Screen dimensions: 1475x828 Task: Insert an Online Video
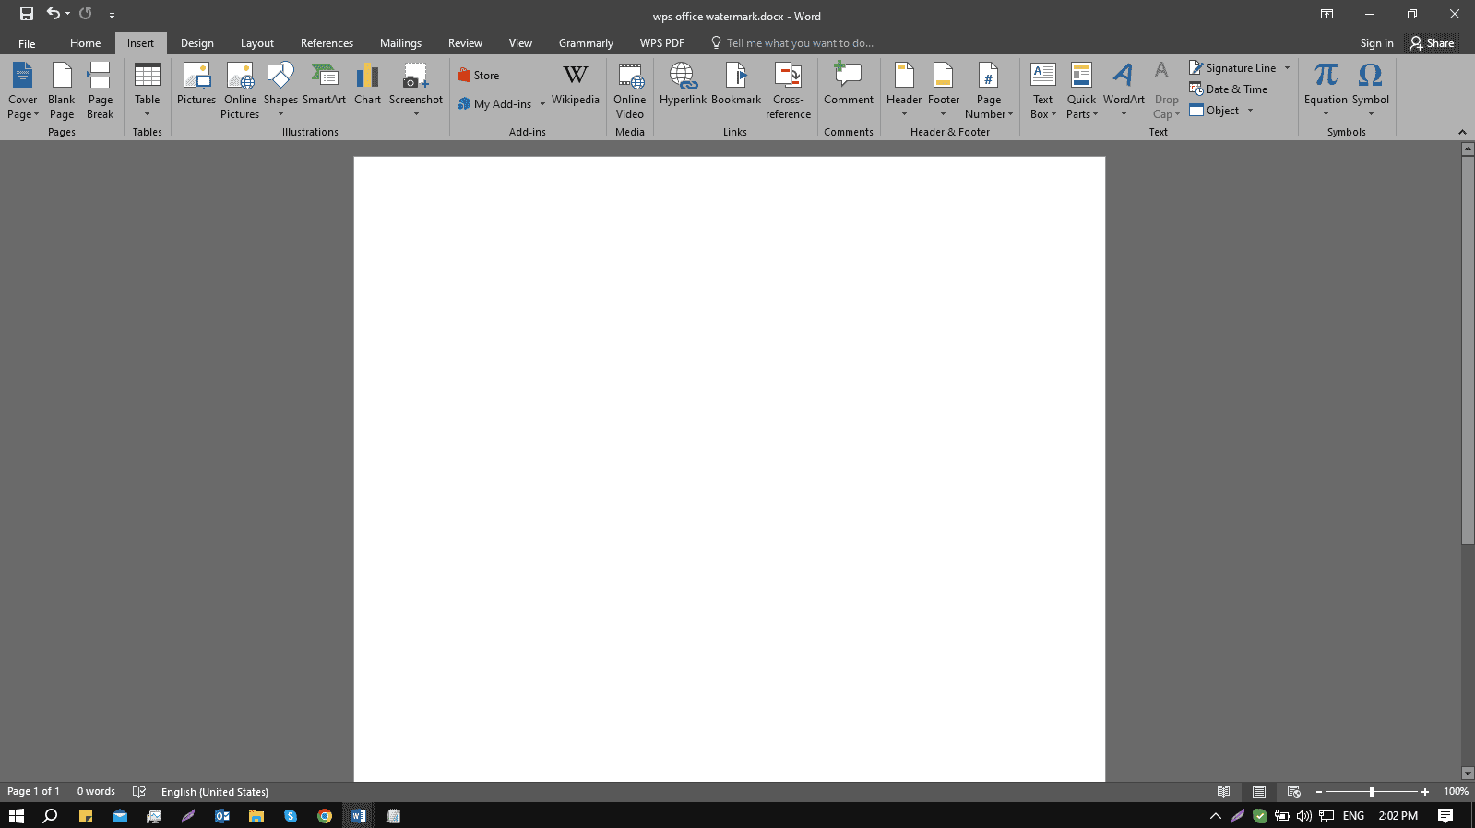(x=630, y=90)
